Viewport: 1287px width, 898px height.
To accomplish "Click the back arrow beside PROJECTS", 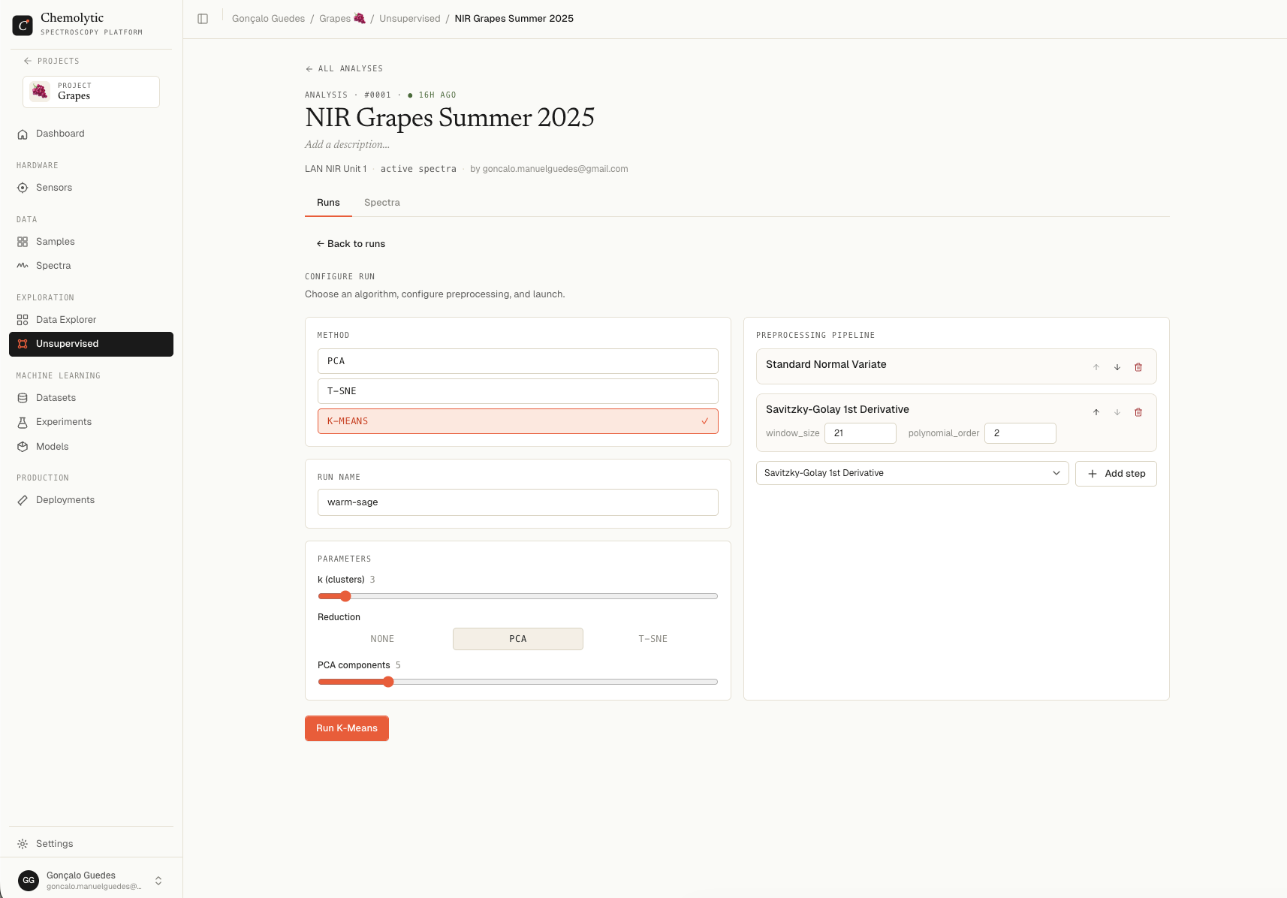I will point(28,61).
